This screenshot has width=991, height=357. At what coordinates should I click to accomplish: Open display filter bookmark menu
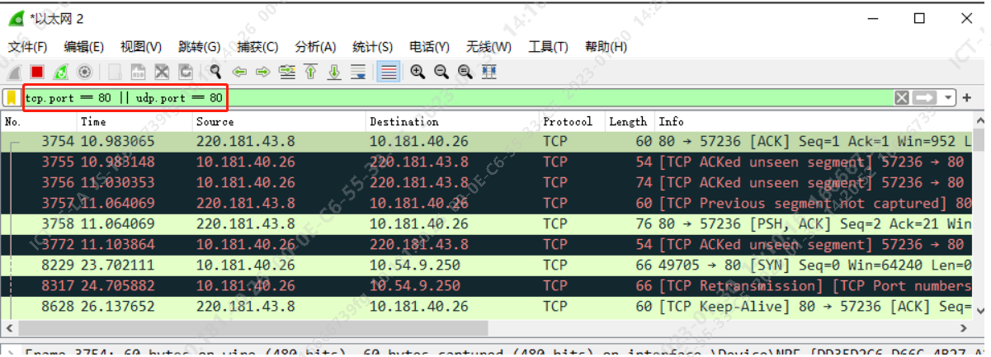(x=12, y=98)
